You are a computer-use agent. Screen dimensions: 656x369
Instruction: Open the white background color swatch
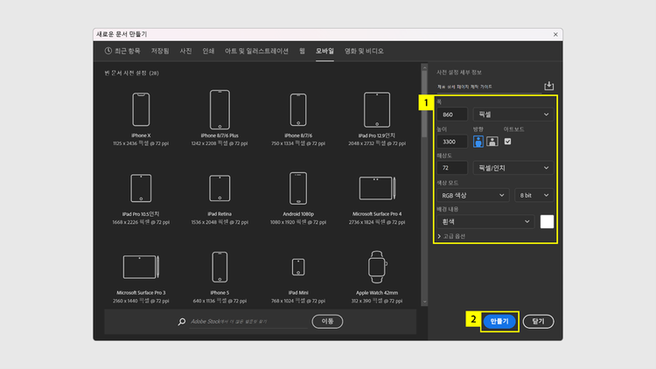click(x=547, y=222)
